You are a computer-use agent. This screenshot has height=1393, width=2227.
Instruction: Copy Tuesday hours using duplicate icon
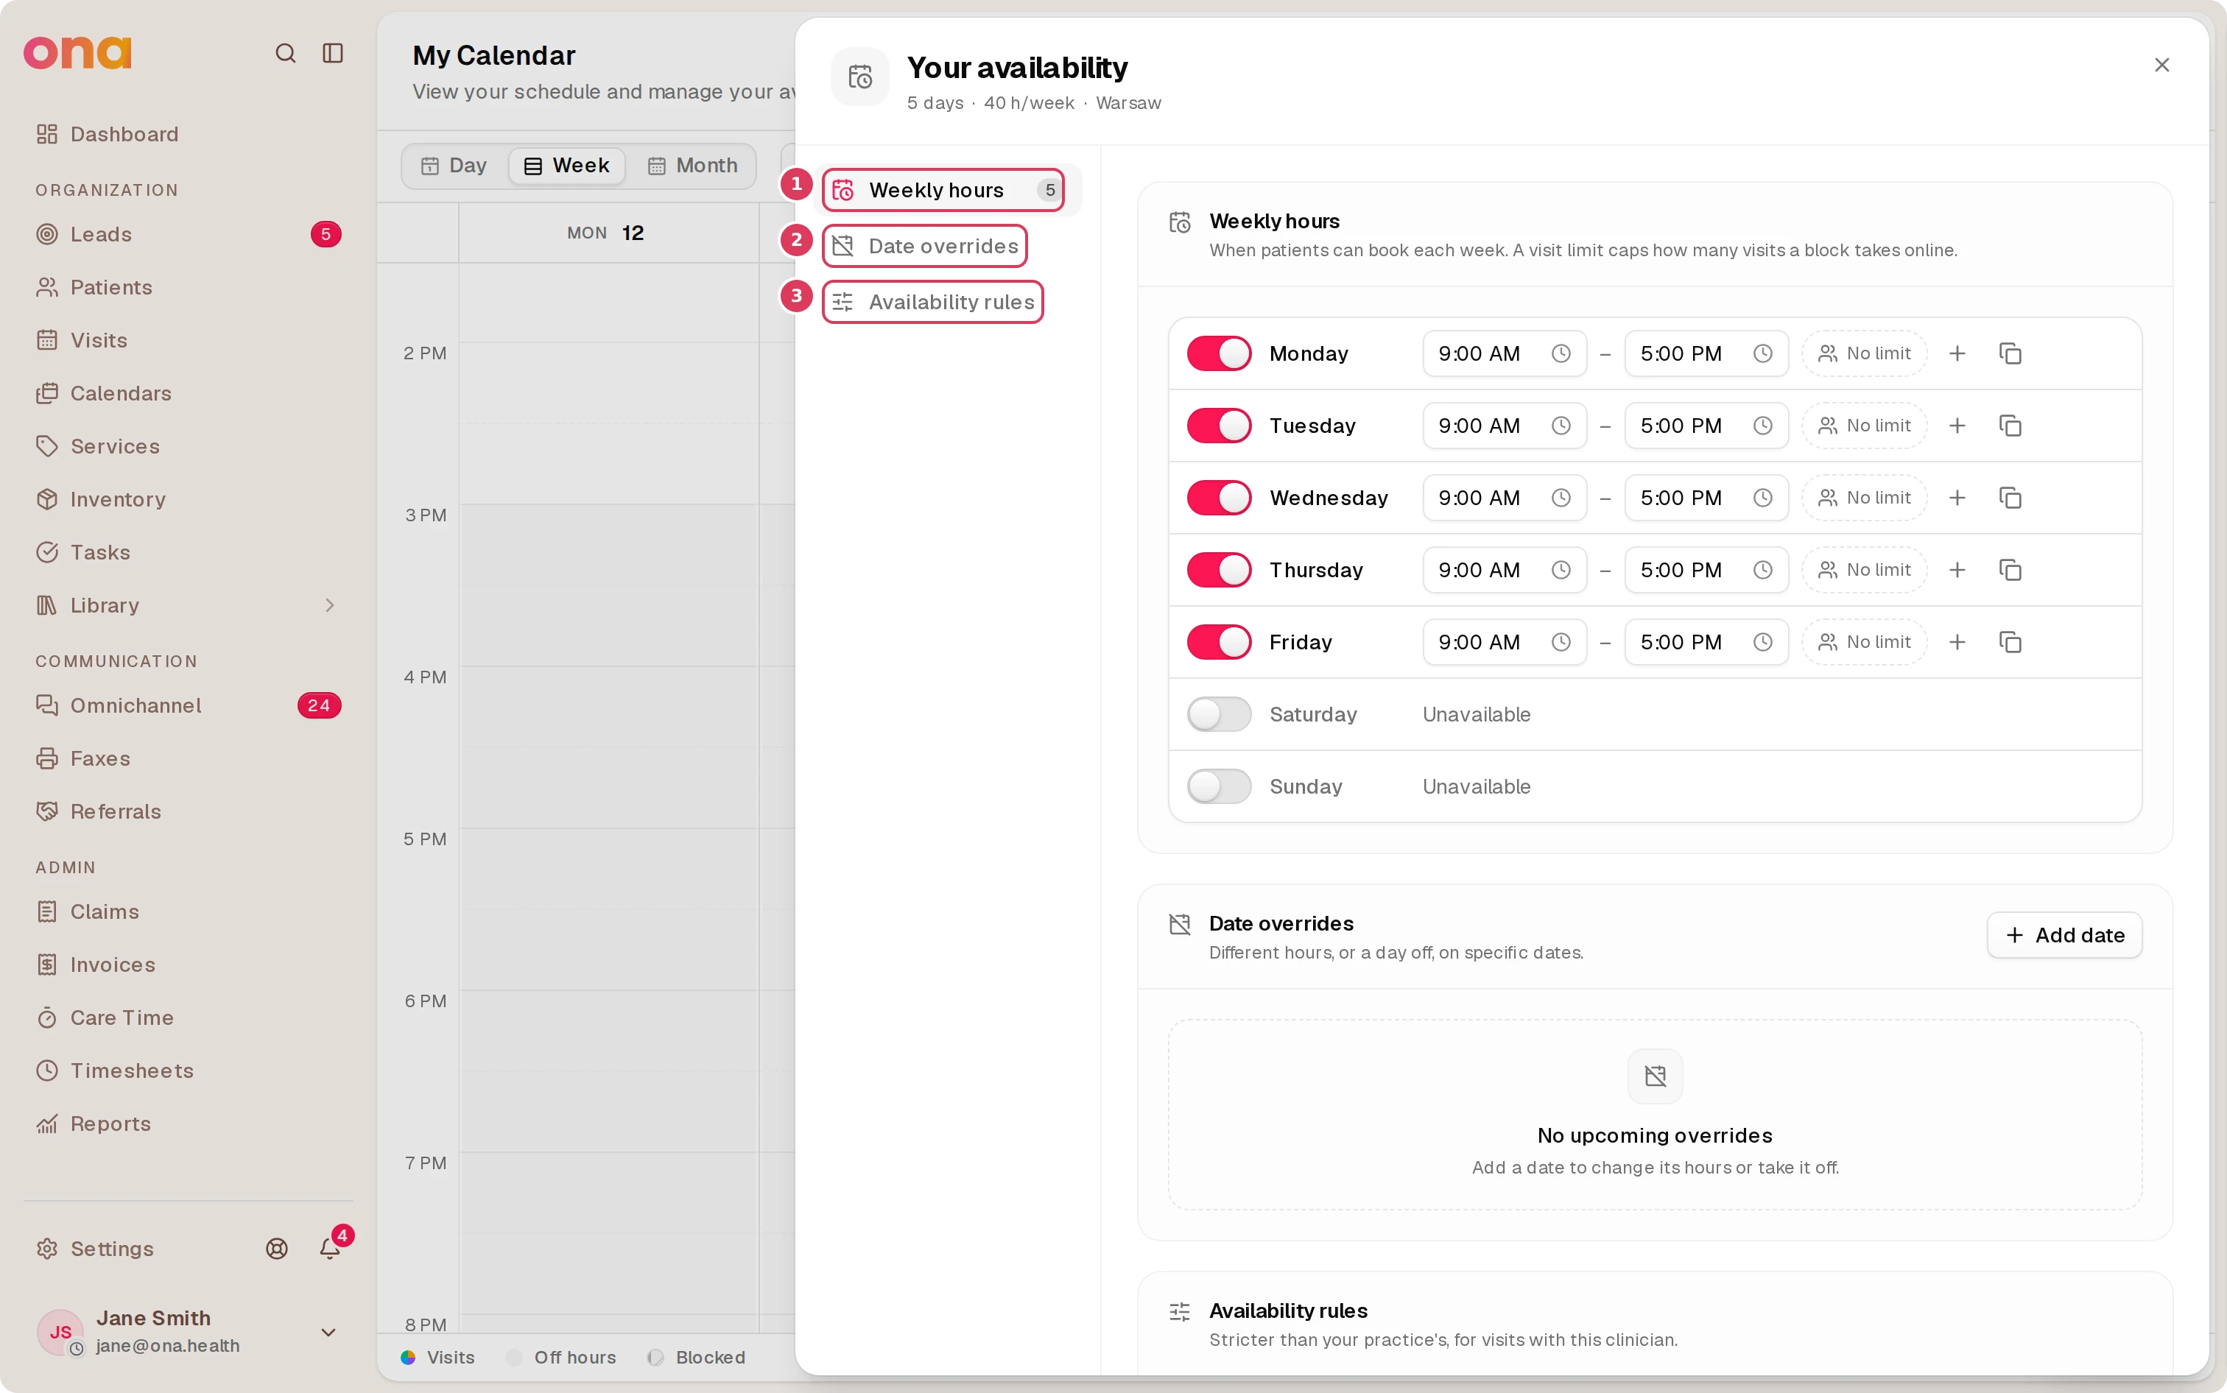2010,426
